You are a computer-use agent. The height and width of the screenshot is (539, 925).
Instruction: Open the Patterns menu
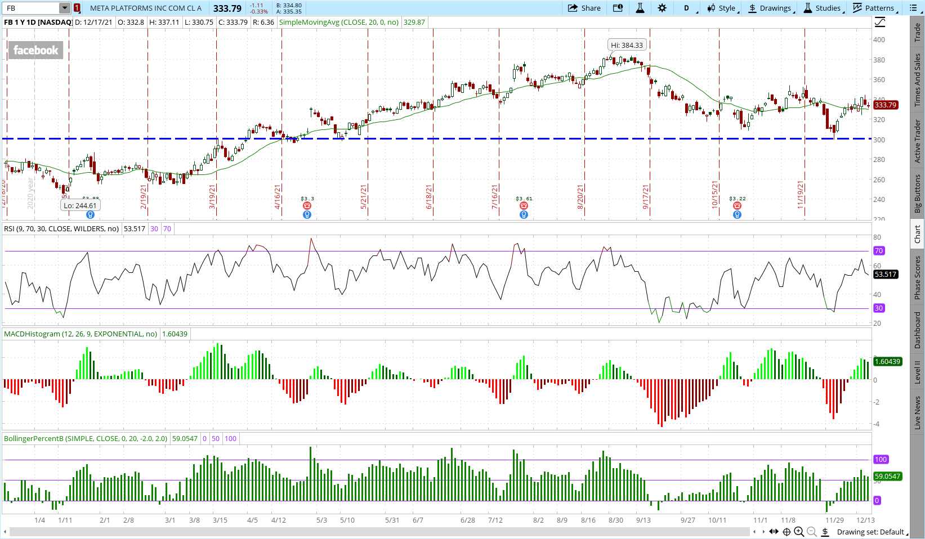(x=875, y=8)
